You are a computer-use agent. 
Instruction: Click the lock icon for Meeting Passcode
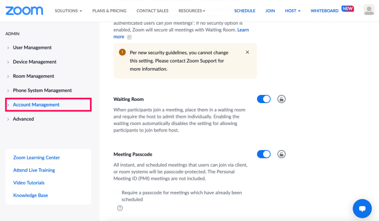pos(281,154)
